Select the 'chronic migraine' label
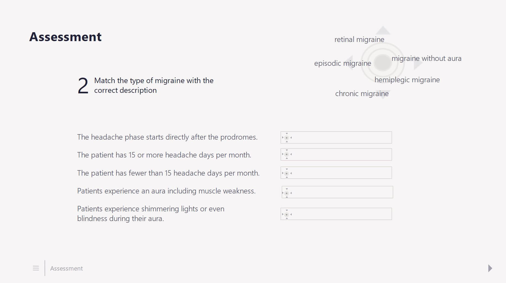 [x=362, y=94]
